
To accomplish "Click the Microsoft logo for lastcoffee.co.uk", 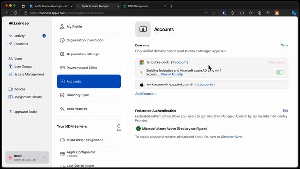I will pos(142,62).
